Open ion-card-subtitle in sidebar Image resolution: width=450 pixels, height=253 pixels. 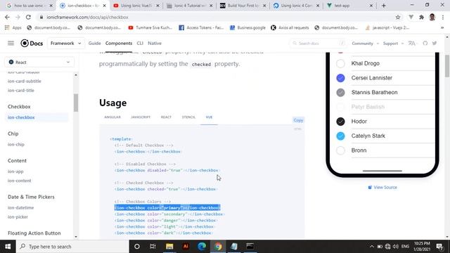tap(25, 82)
